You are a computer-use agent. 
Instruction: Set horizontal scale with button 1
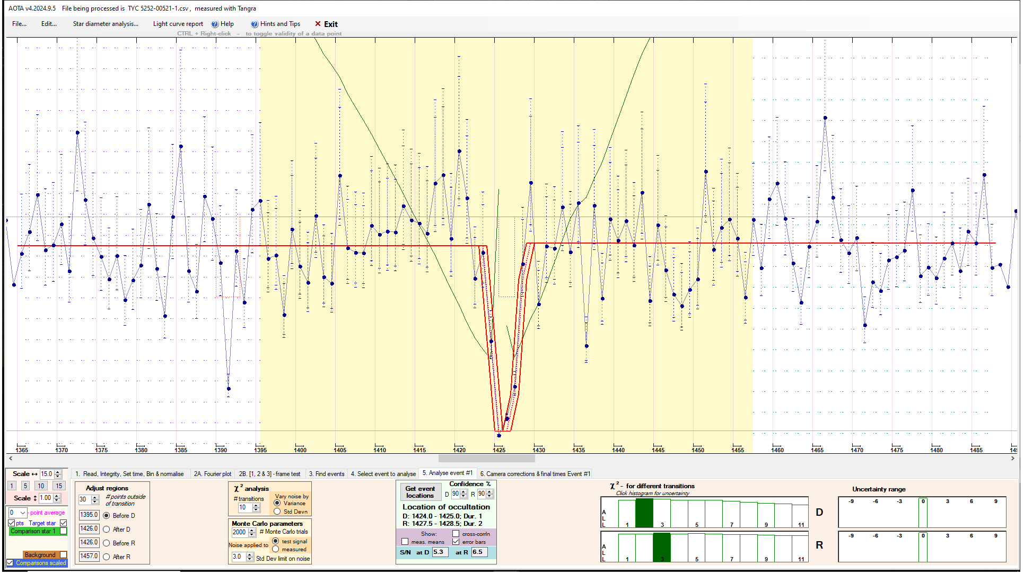[x=12, y=486]
